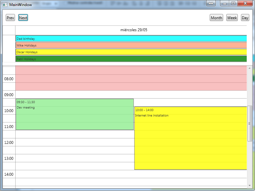Switch to Week view
The image size is (255, 191).
pos(232,18)
